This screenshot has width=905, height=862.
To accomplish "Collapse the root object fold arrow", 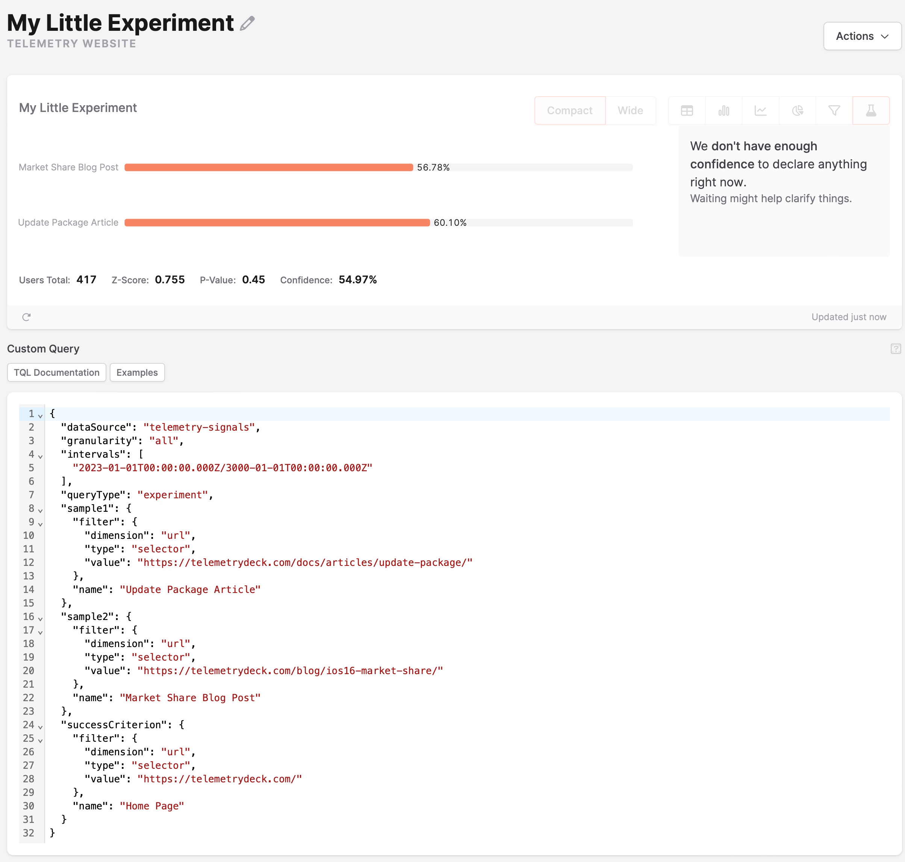I will tap(41, 415).
